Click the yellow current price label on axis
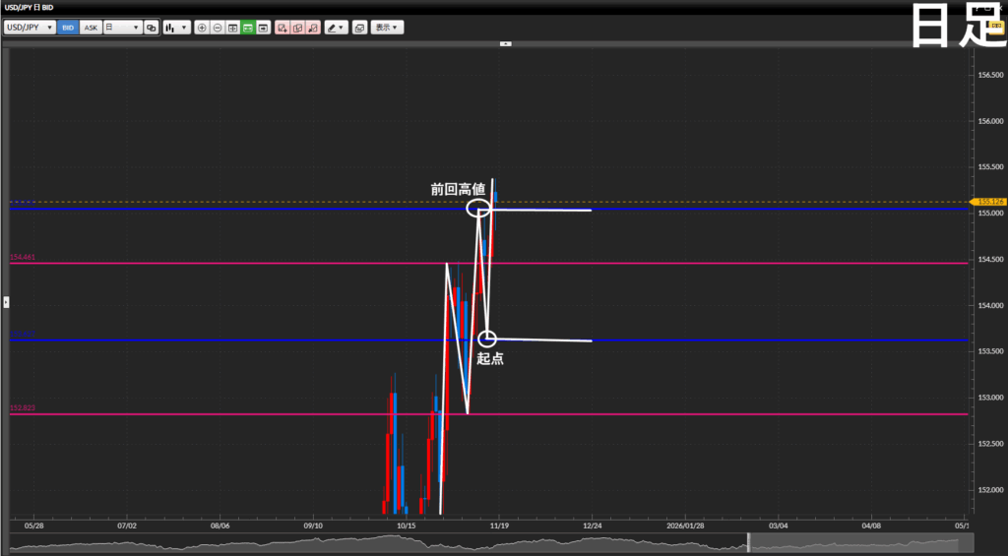 [x=991, y=202]
